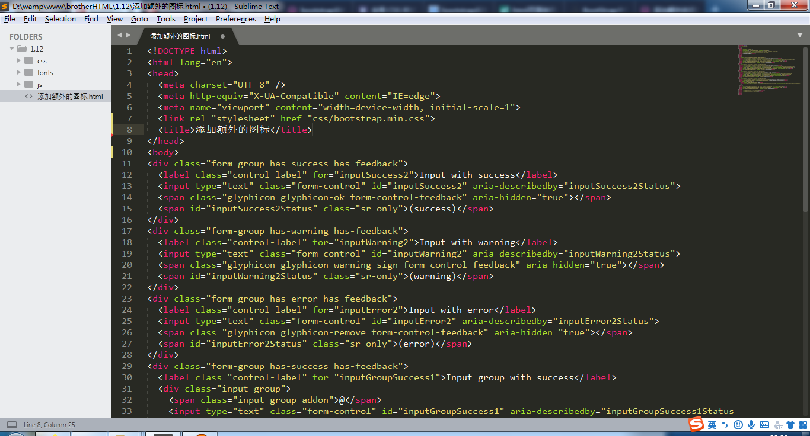810x436 pixels.
Task: Toggle the 英 language mode on IME bar
Action: click(712, 425)
